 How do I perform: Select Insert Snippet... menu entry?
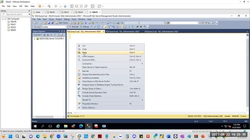point(111,56)
